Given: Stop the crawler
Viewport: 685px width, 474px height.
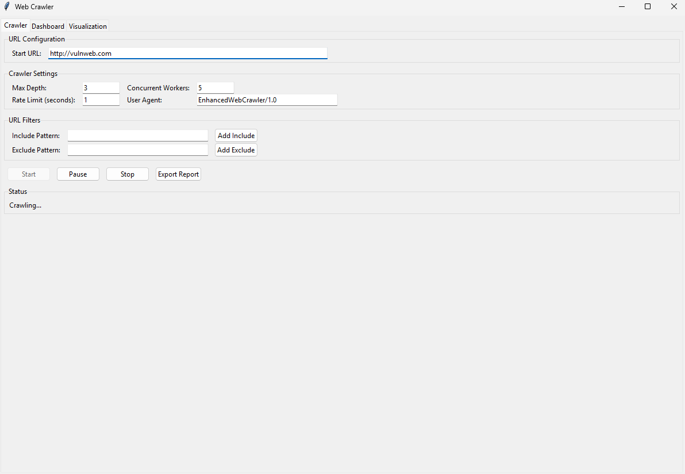Looking at the screenshot, I should point(128,174).
